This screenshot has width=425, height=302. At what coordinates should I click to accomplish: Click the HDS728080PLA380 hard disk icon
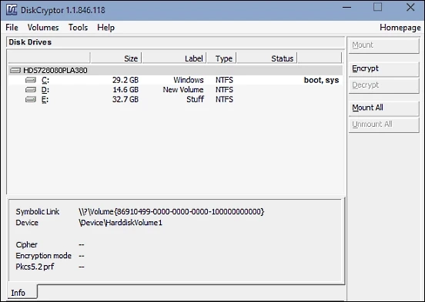point(15,71)
